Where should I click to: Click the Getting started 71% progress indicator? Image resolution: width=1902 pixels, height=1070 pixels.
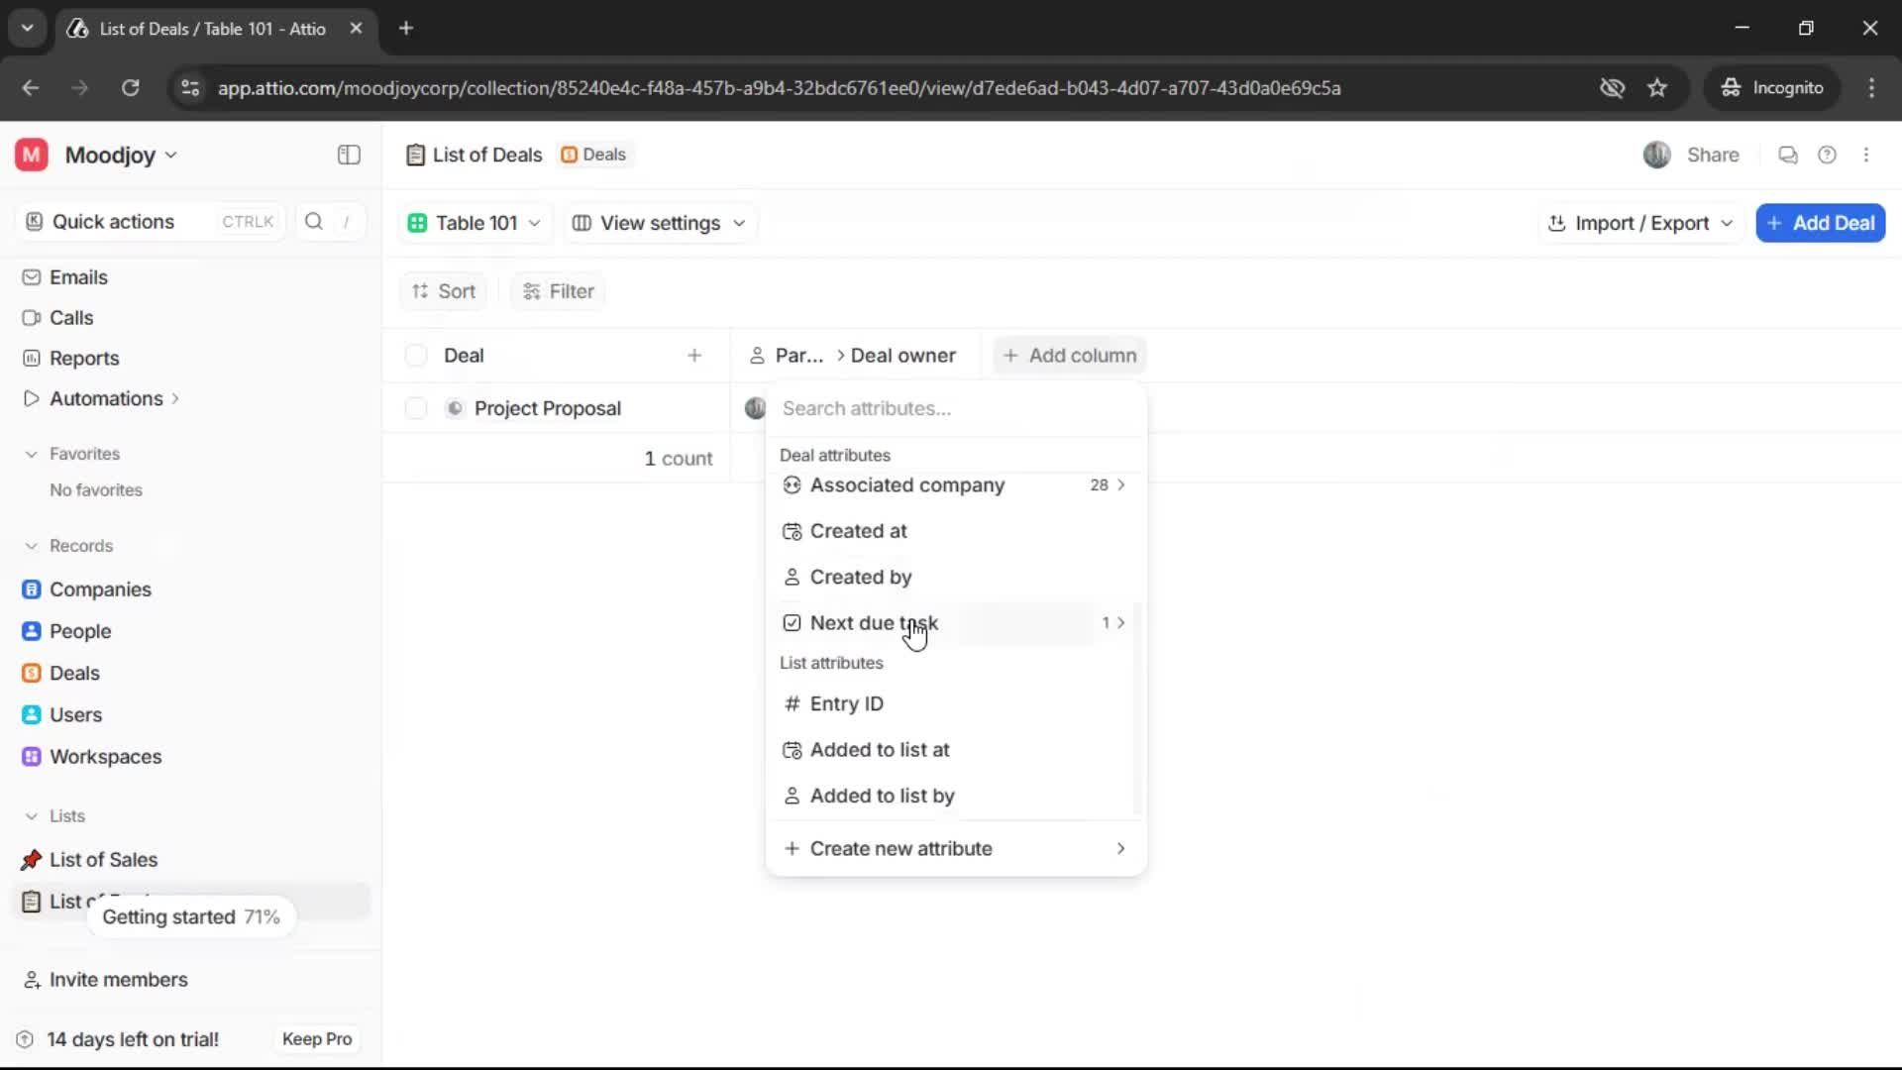point(191,916)
